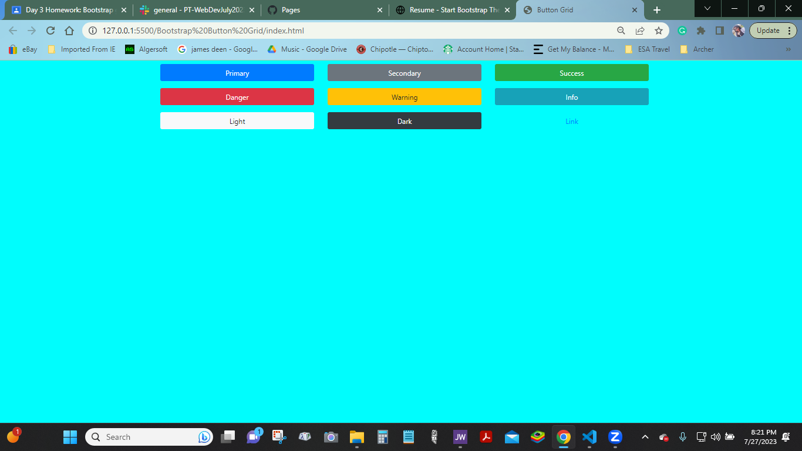The width and height of the screenshot is (802, 451).
Task: Expand the system tray hidden icons arrow
Action: [645, 437]
